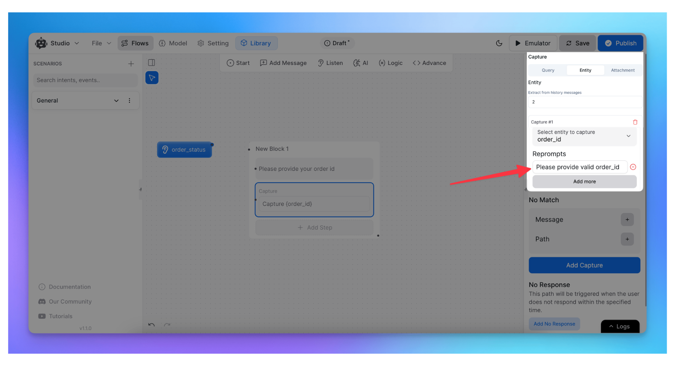Click the File menu chevron
The height and width of the screenshot is (380, 675).
[x=109, y=43]
